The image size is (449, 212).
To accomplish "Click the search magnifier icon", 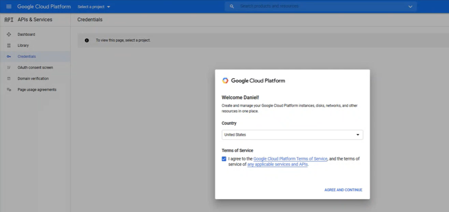I will tap(232, 6).
